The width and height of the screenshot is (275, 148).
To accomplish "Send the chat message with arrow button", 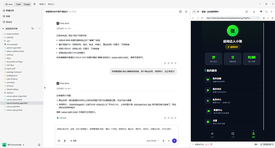I will 174,141.
